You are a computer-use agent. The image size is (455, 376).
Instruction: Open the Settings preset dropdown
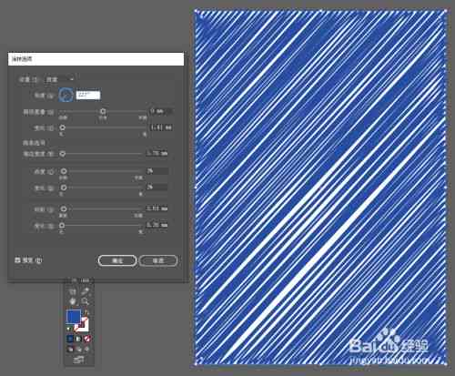pos(60,79)
